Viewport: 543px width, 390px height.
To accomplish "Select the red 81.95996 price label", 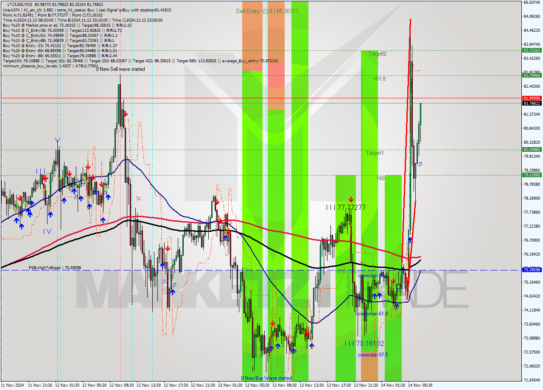I will [532, 98].
